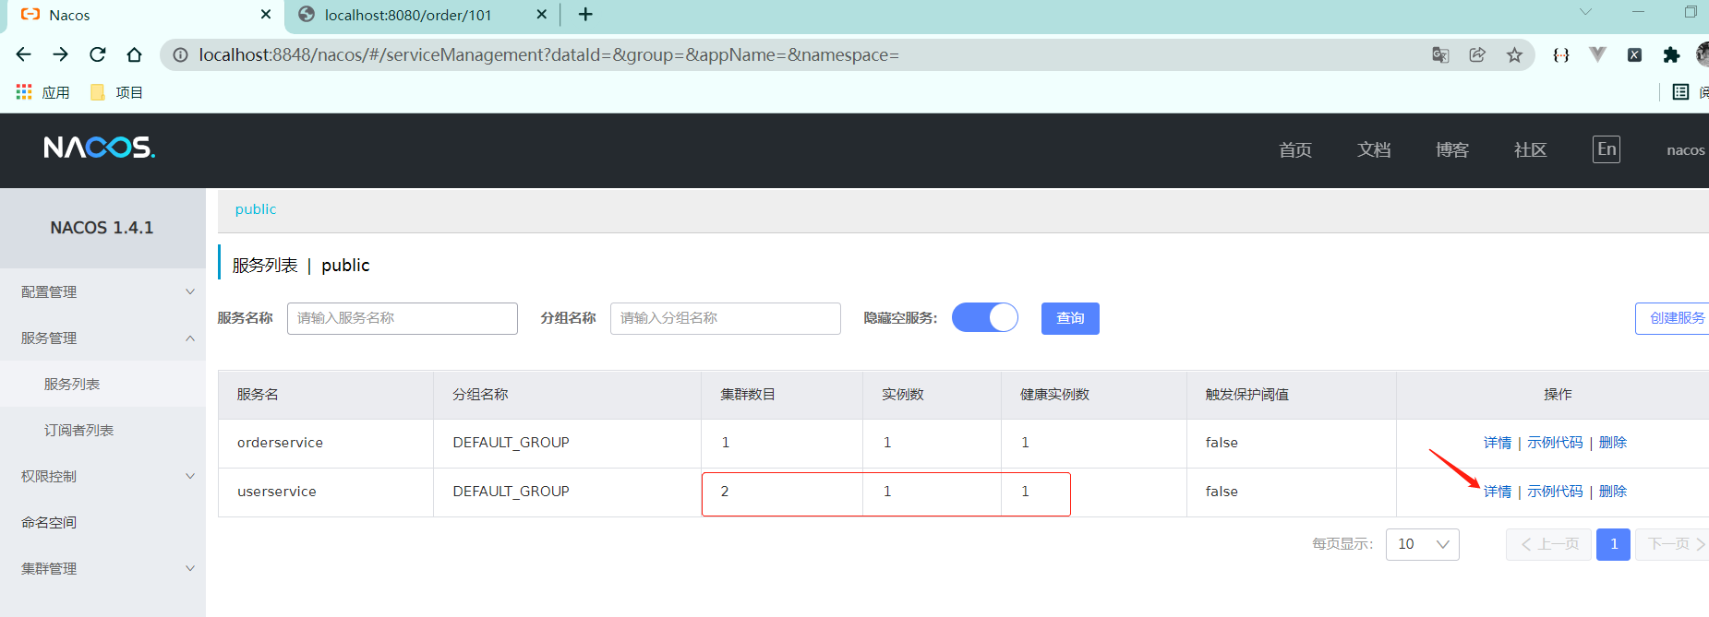
Task: Expand the 权限控制 sidebar menu
Action: click(102, 476)
